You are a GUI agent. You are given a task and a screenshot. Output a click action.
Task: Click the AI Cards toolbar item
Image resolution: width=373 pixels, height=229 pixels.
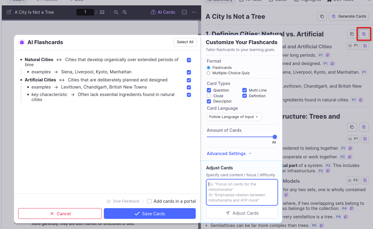point(163,12)
